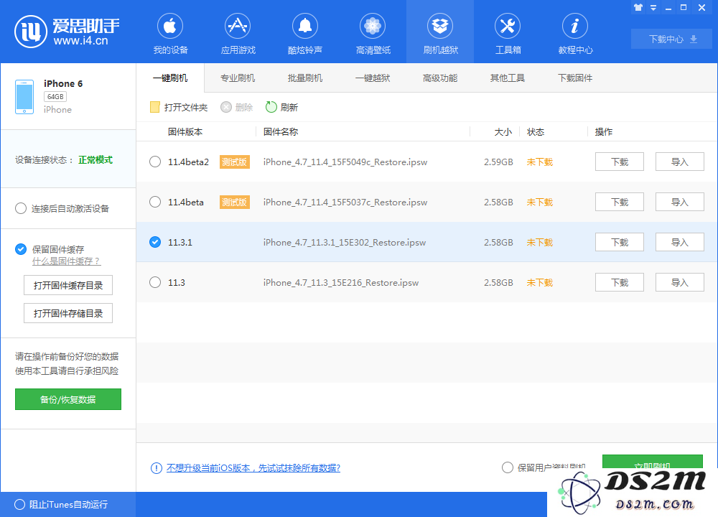The image size is (718, 517).
Task: Import 11.4beta firmware file
Action: tap(679, 202)
